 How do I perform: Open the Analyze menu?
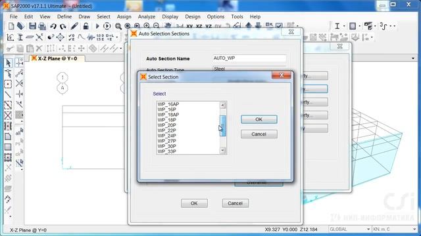coord(147,16)
